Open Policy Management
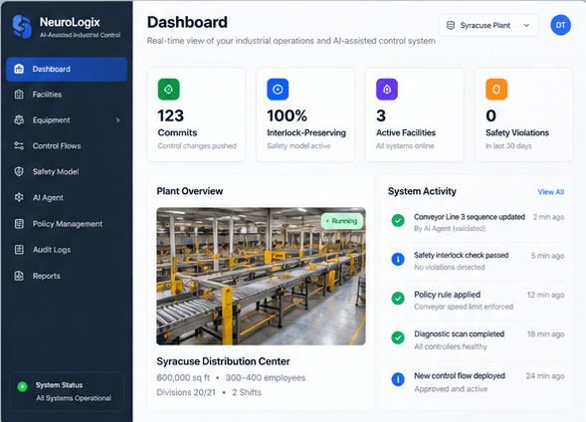The width and height of the screenshot is (586, 422). 67,224
